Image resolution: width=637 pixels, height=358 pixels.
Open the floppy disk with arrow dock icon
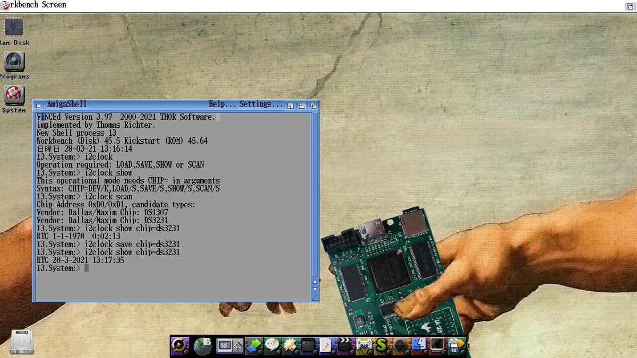tap(456, 346)
